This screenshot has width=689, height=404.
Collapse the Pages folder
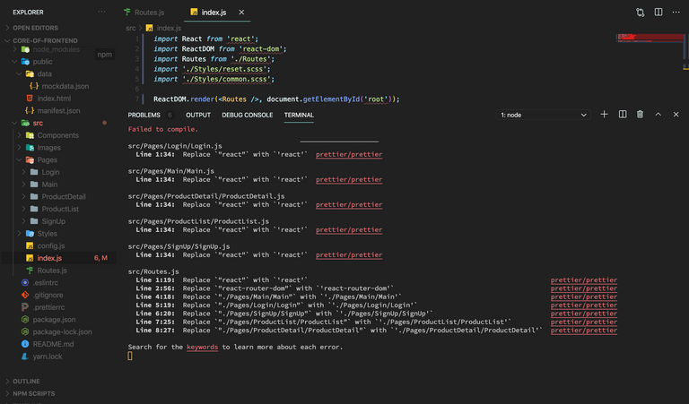point(47,159)
